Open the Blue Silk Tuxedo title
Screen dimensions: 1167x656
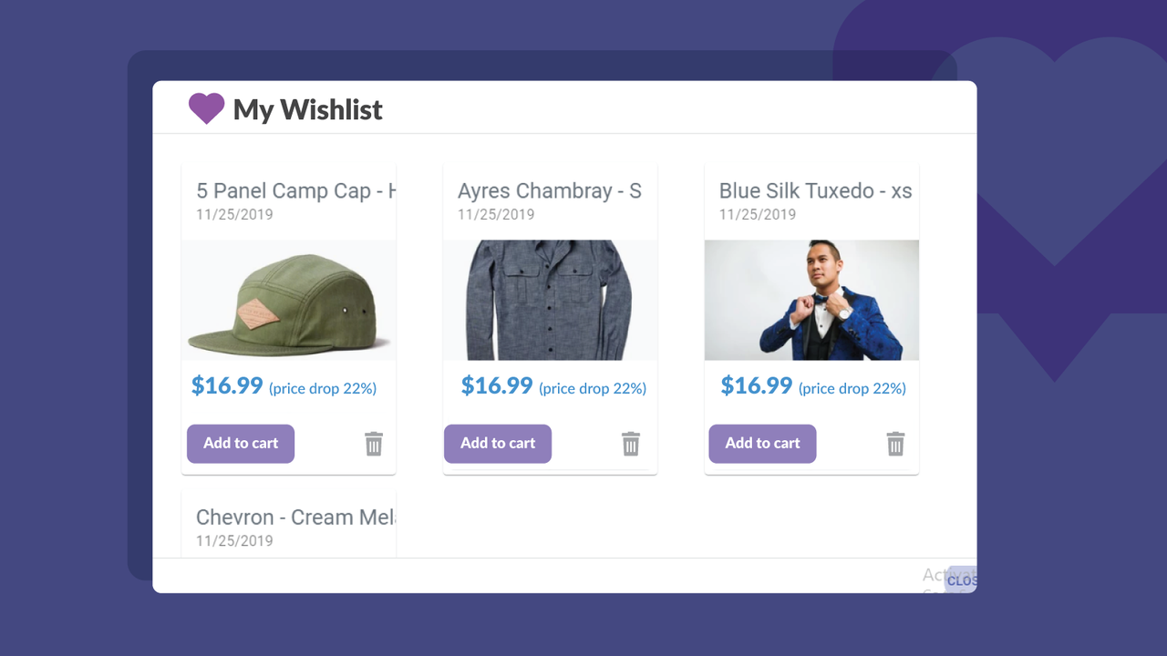point(815,191)
